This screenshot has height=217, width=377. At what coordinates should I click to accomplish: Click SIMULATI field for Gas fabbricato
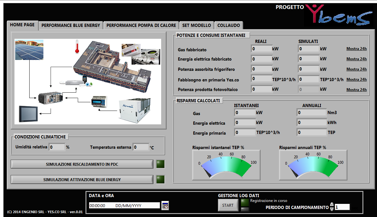(309, 49)
